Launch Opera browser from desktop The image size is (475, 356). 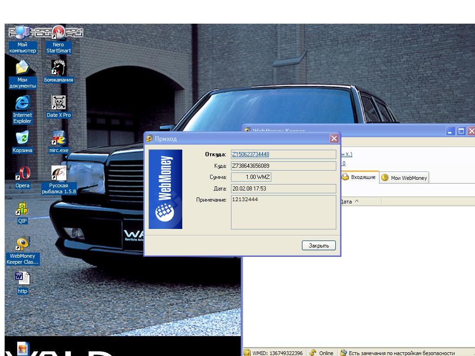point(22,174)
